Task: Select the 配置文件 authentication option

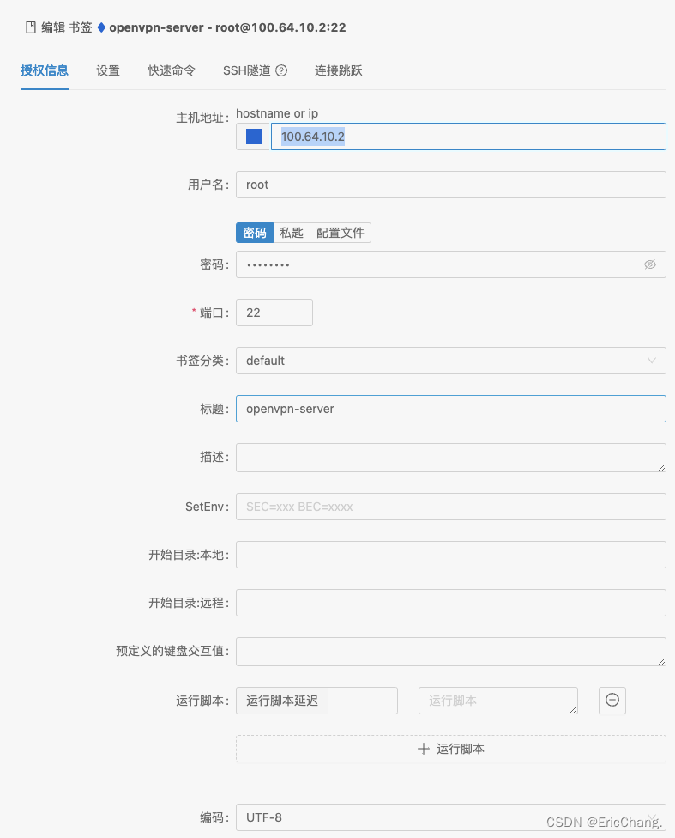Action: (341, 233)
